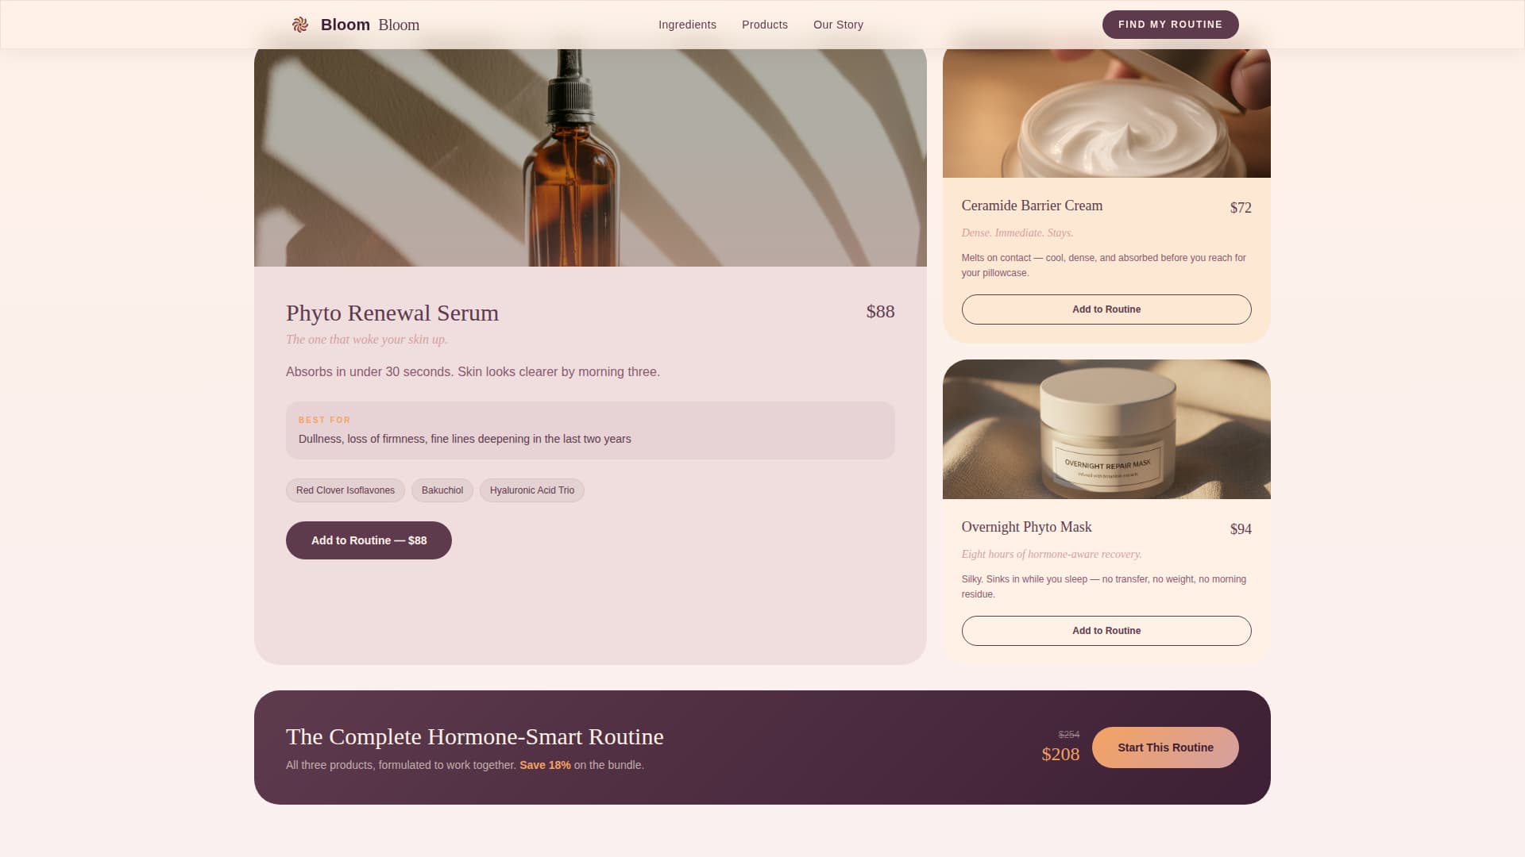This screenshot has width=1525, height=857.
Task: Add Ceramide Barrier Cream to routine
Action: click(x=1106, y=309)
